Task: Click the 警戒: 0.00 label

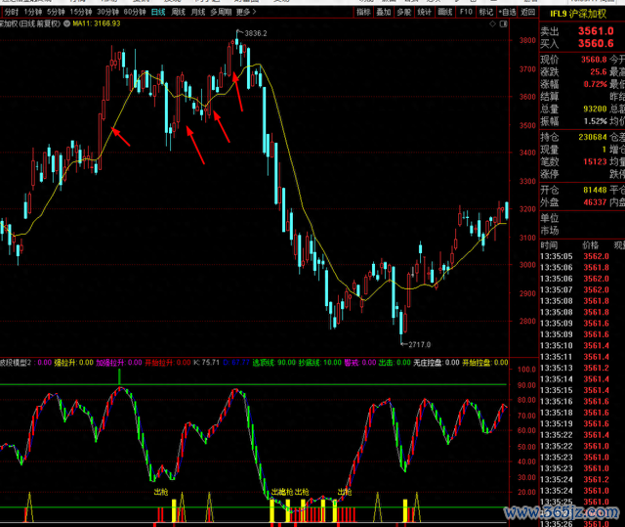Action: pyautogui.click(x=360, y=363)
